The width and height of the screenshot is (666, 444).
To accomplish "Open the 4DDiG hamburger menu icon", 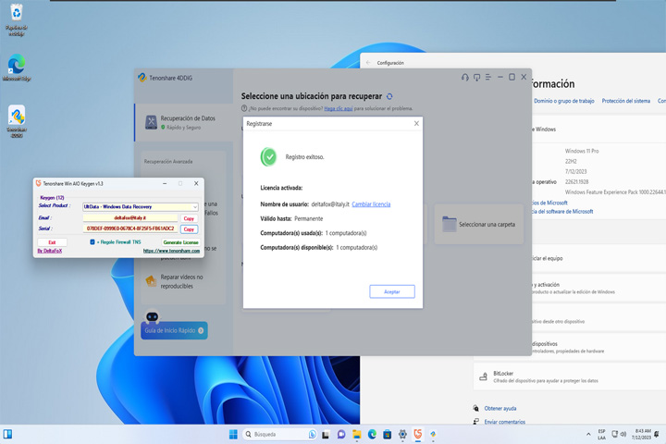I will click(488, 78).
